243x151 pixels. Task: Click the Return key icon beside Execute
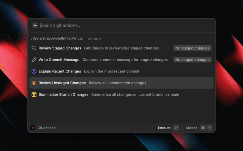(x=176, y=128)
